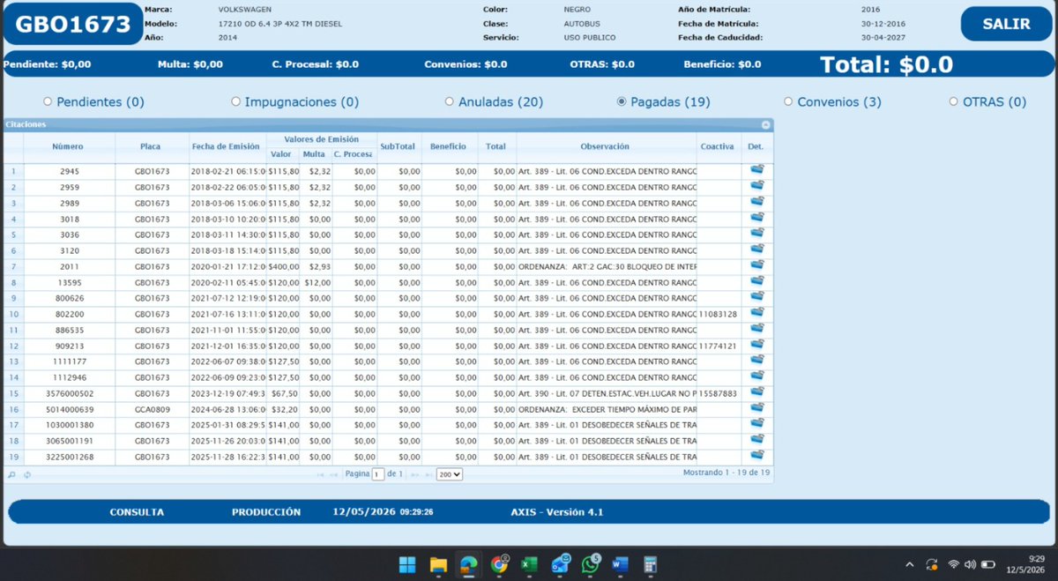Screen dimensions: 1058x581
Task: Select the Impugnaciones (0) radio button
Action: point(235,101)
